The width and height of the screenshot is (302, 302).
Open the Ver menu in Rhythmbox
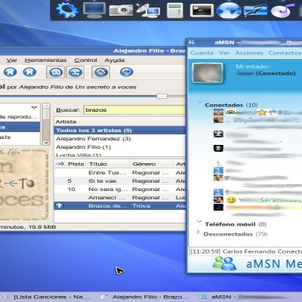pos(11,60)
